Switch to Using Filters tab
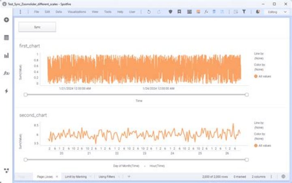292x183 pixels. pyautogui.click(x=107, y=177)
